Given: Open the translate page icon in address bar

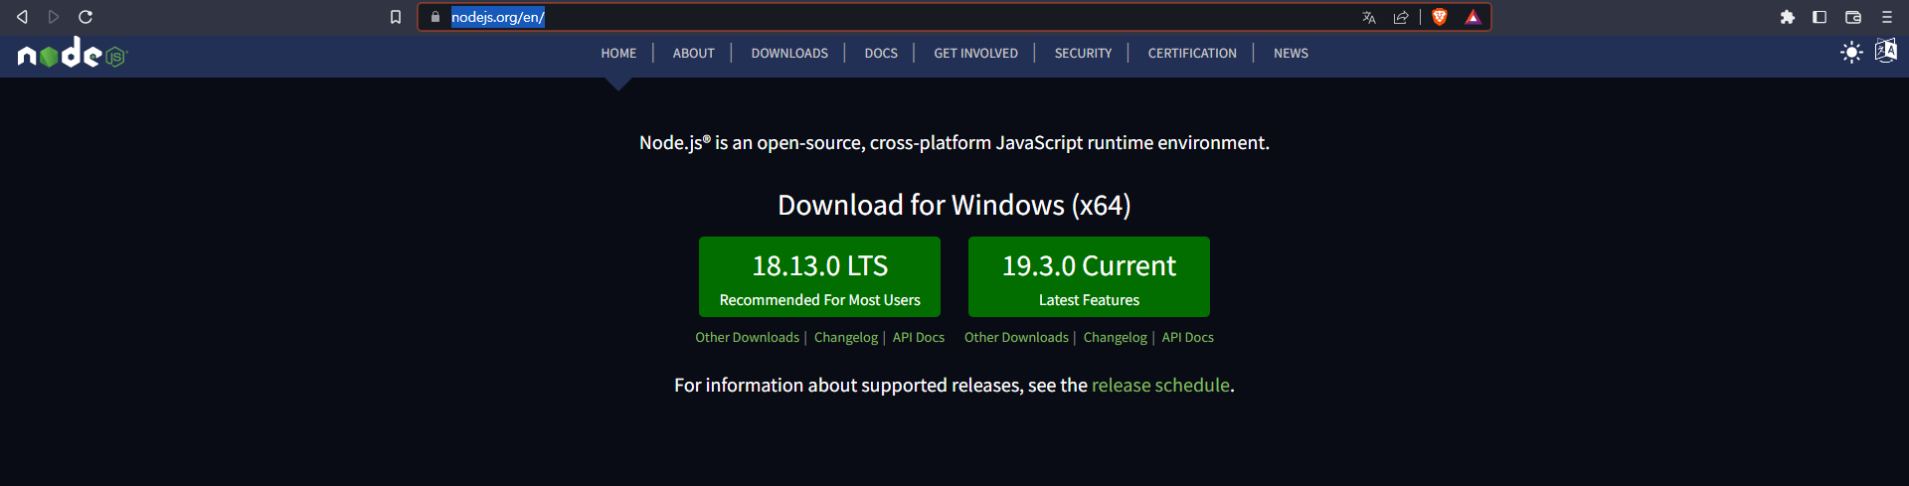Looking at the screenshot, I should pyautogui.click(x=1369, y=17).
